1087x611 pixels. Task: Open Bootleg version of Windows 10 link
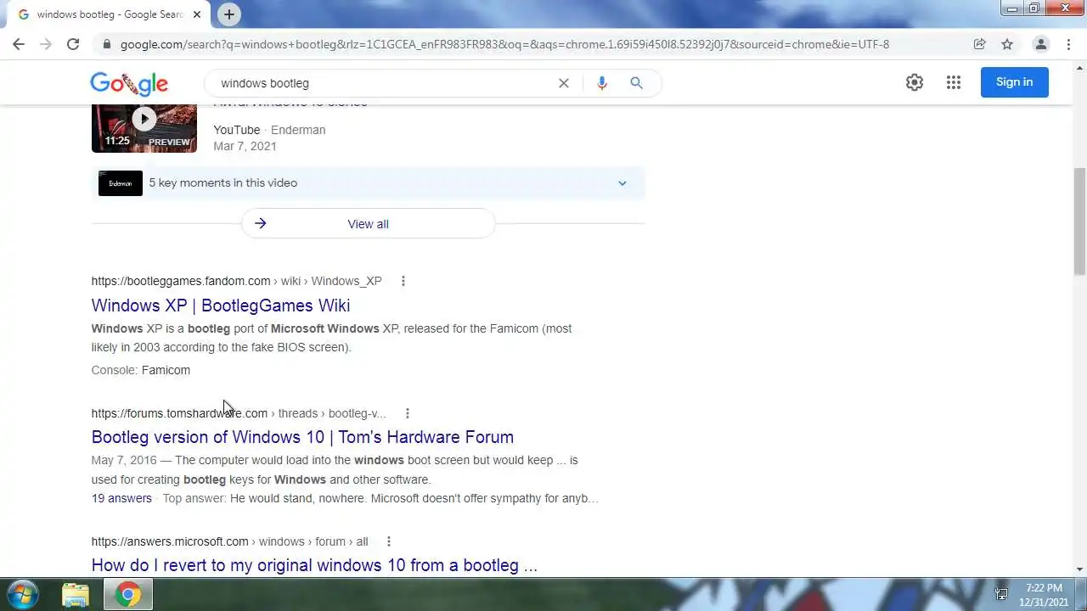point(302,437)
